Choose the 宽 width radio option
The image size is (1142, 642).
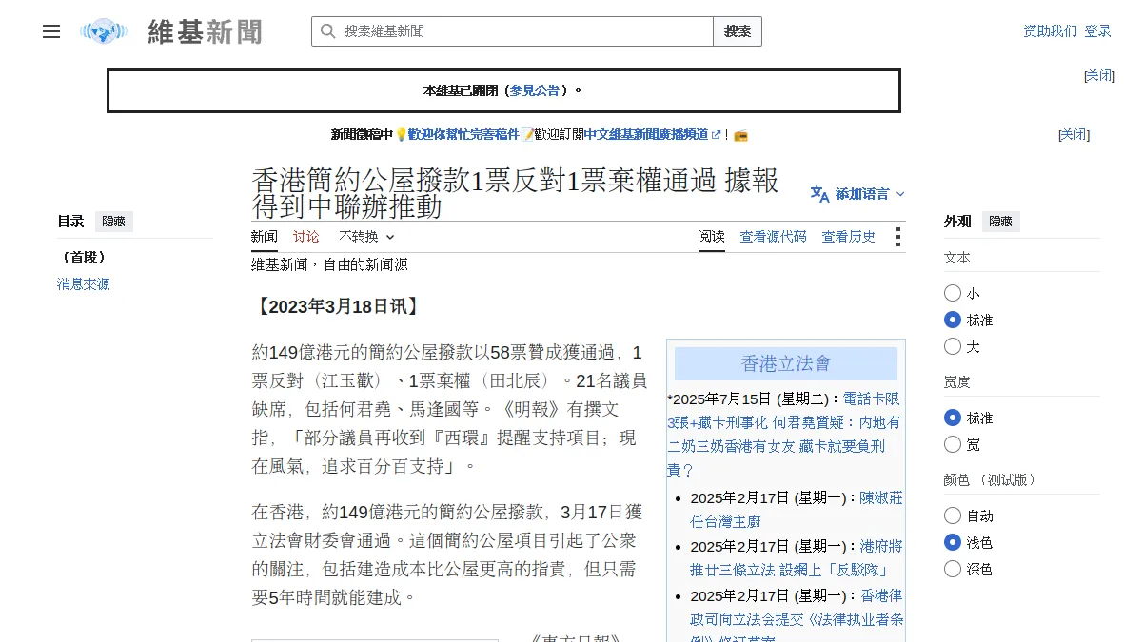click(953, 444)
